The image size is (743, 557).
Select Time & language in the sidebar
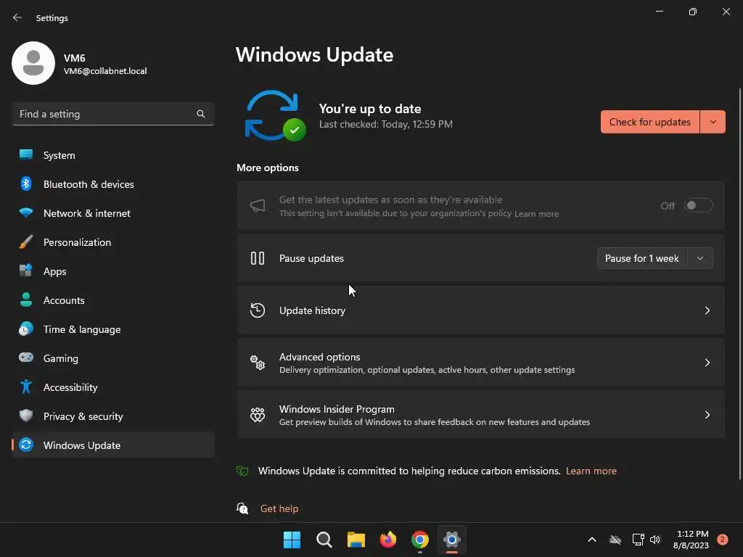(x=112, y=329)
